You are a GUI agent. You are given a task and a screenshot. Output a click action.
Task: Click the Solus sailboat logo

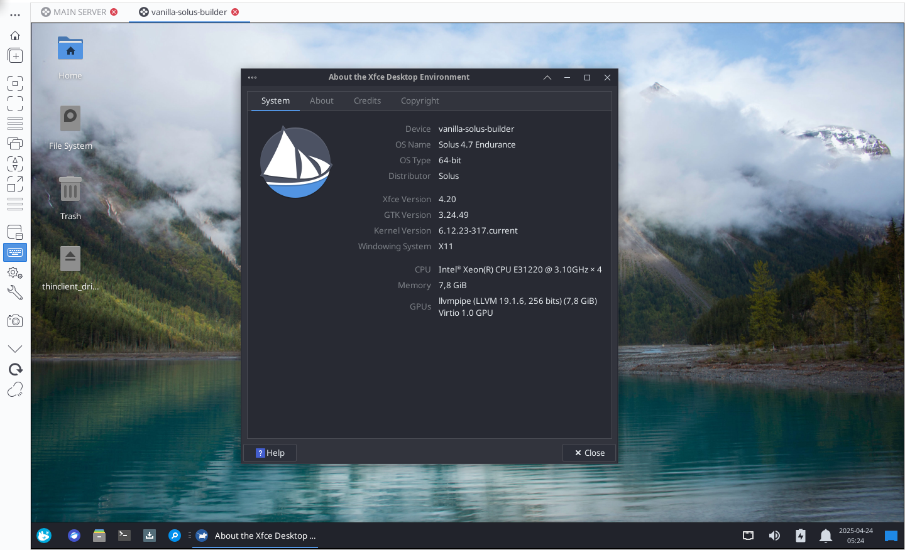295,162
